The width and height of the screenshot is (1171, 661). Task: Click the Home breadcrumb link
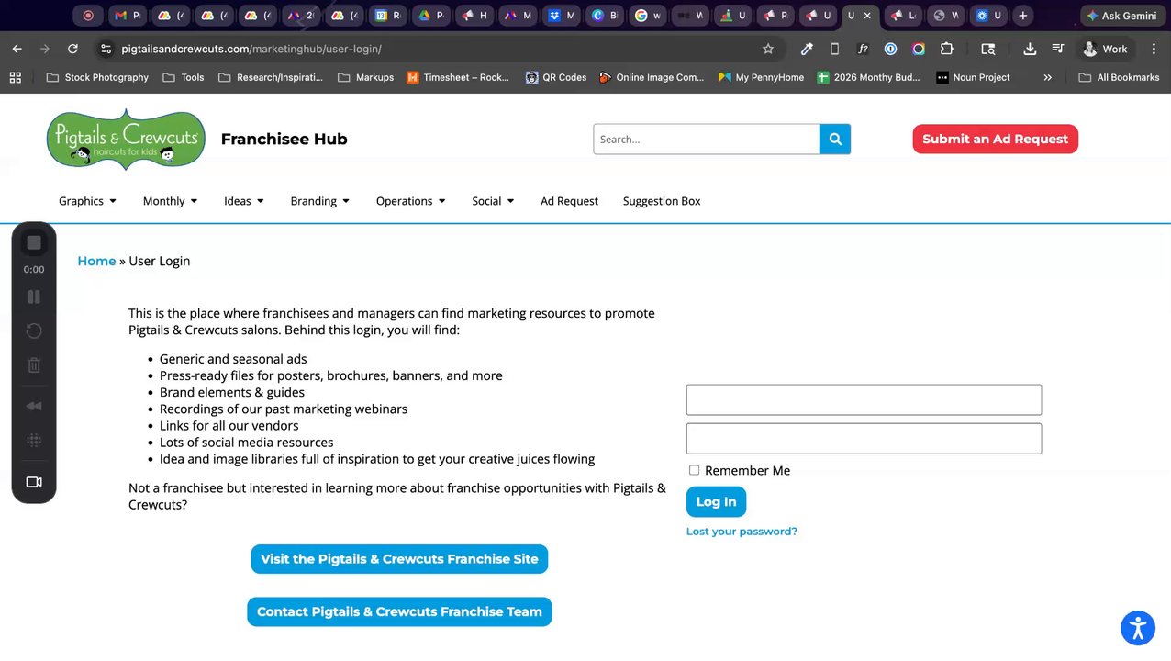(96, 261)
